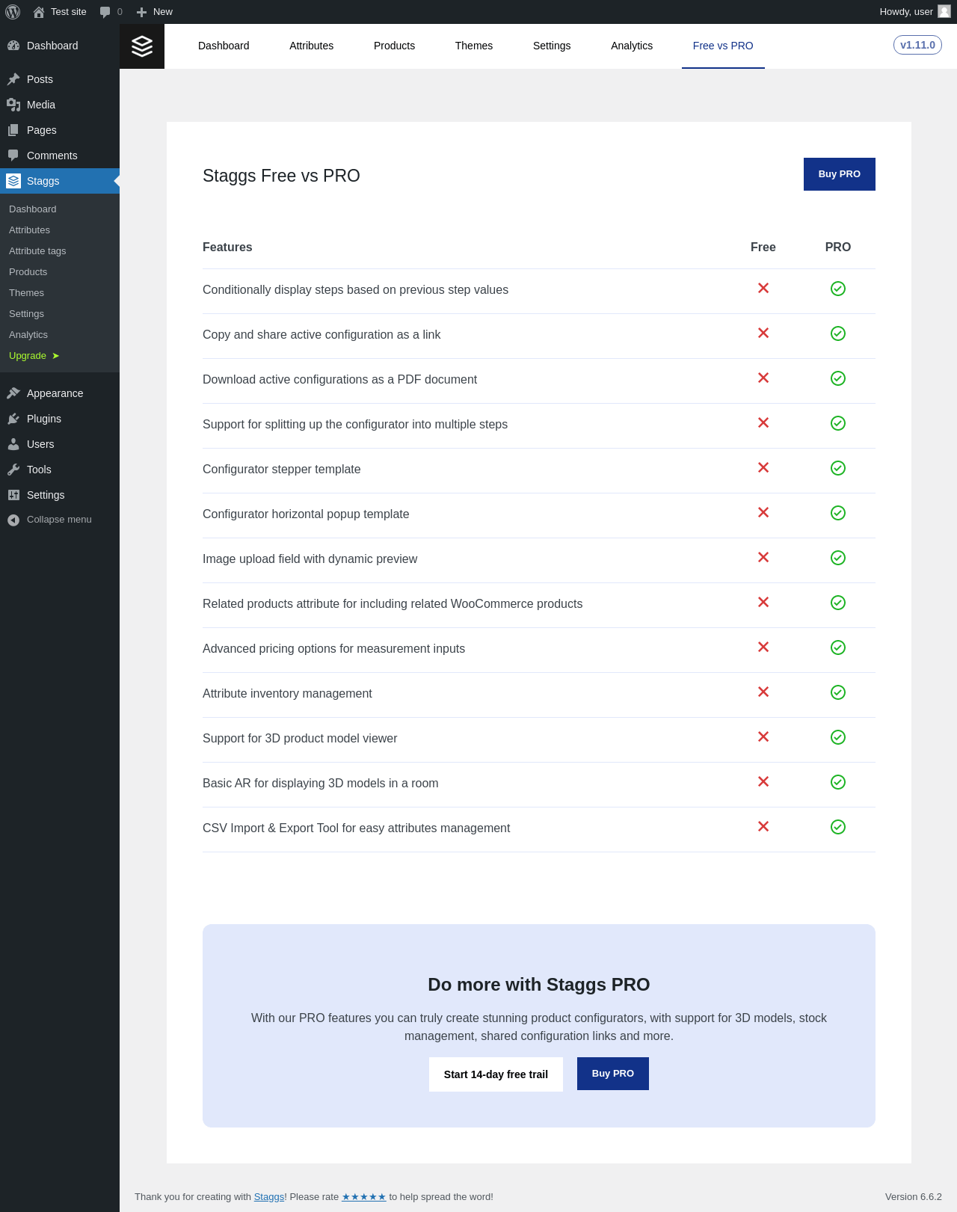Click the Posts pin icon
The height and width of the screenshot is (1212, 957).
tap(13, 79)
